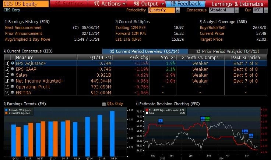271x160 pixels.
Task: Click the Buy/Hold/Sell 26/8/0 value
Action: click(260, 28)
